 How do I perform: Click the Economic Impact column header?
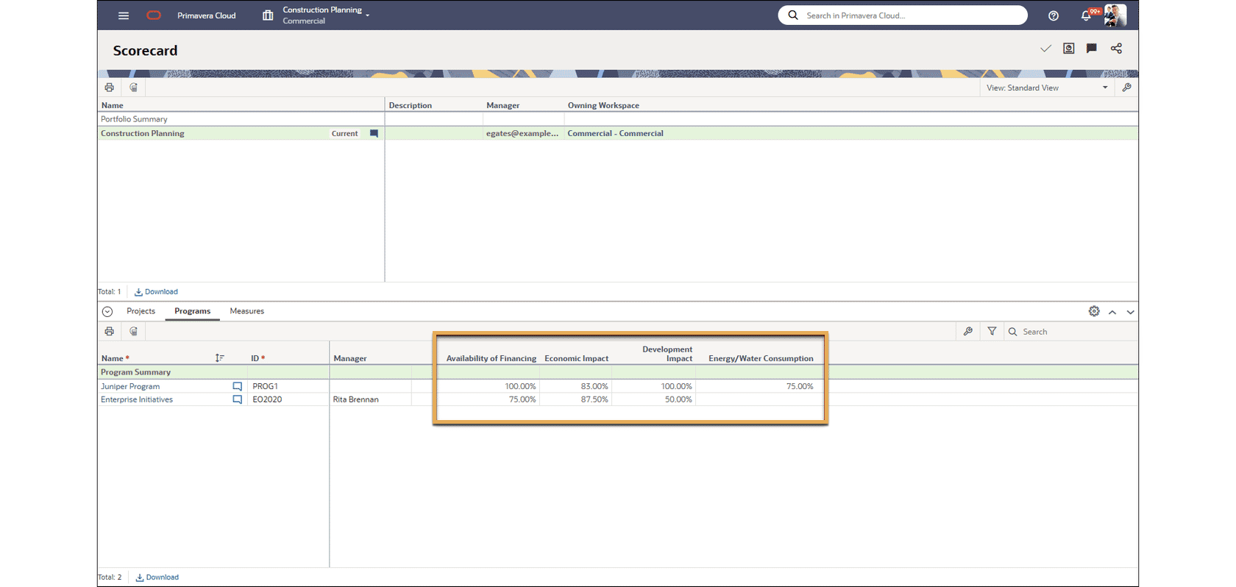click(576, 359)
